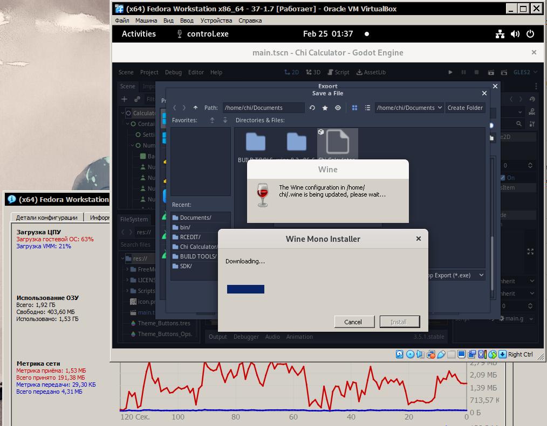Open the /home/chi/Documents drive dropdown
The width and height of the screenshot is (547, 426).
(x=409, y=108)
